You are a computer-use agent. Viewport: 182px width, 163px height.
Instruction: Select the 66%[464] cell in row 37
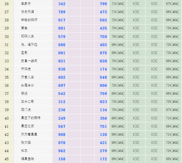[x=173, y=94]
